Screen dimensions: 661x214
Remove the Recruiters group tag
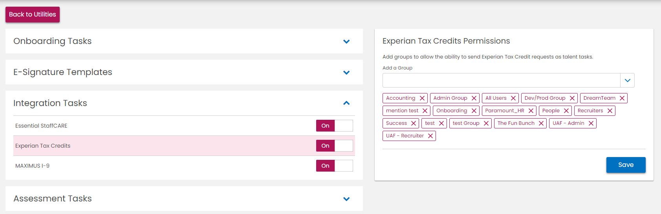pyautogui.click(x=610, y=111)
